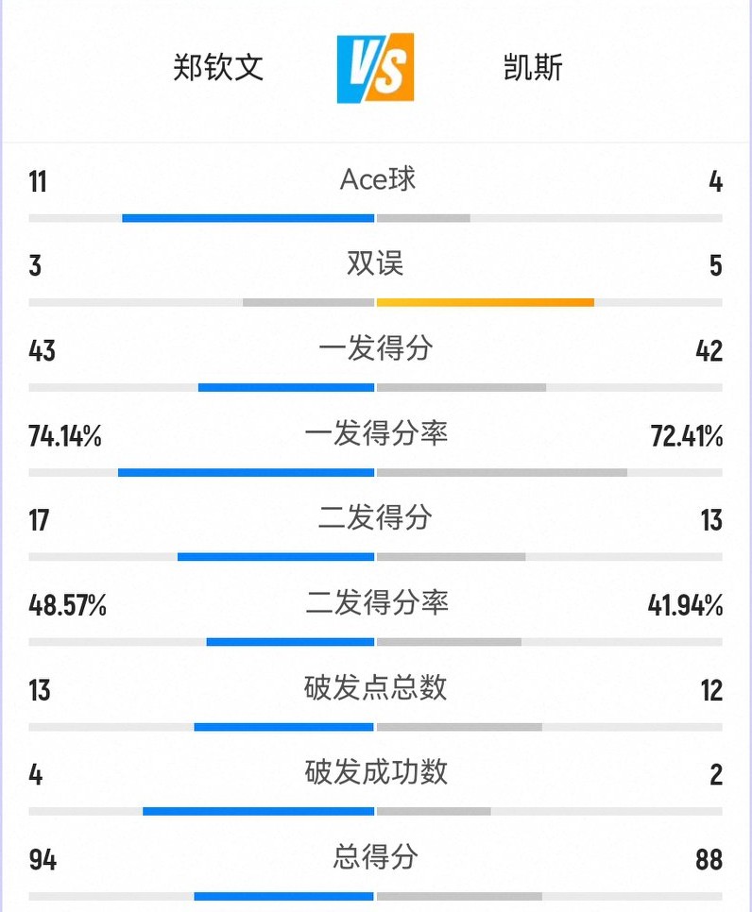Click the blue-orange VS icon

coord(375,68)
